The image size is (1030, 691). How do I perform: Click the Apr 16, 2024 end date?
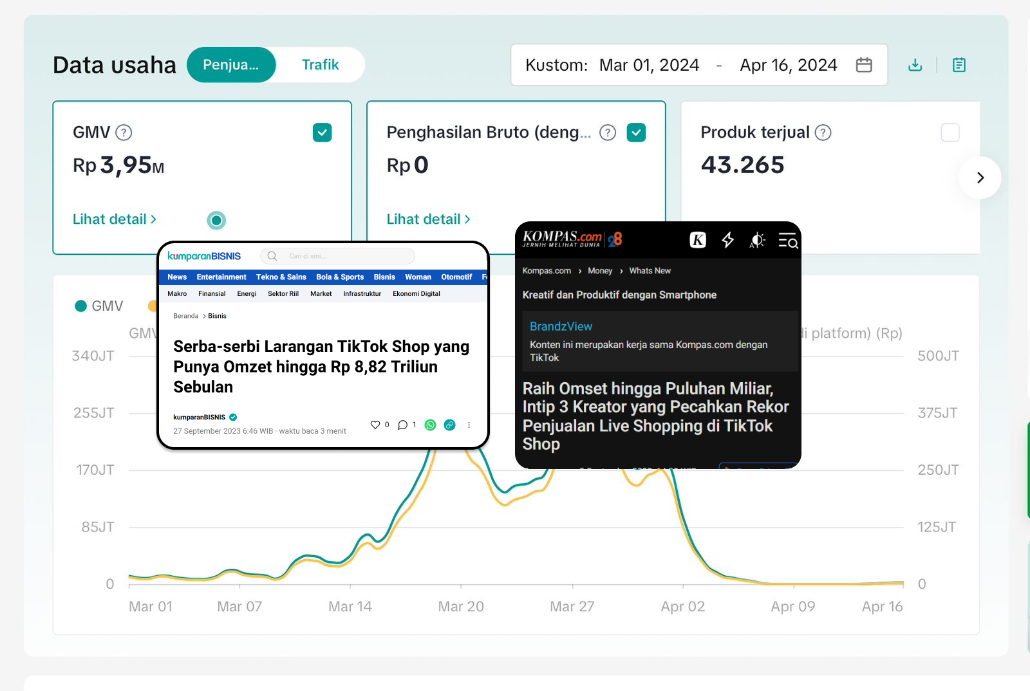[789, 65]
